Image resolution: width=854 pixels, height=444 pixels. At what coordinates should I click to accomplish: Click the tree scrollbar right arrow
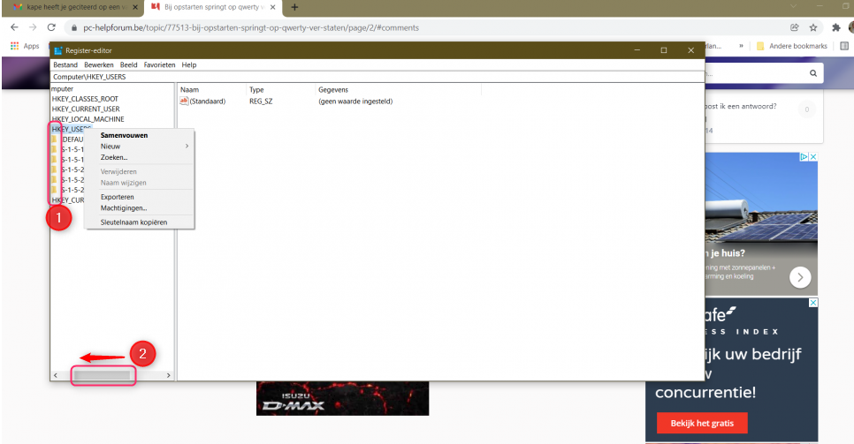168,375
